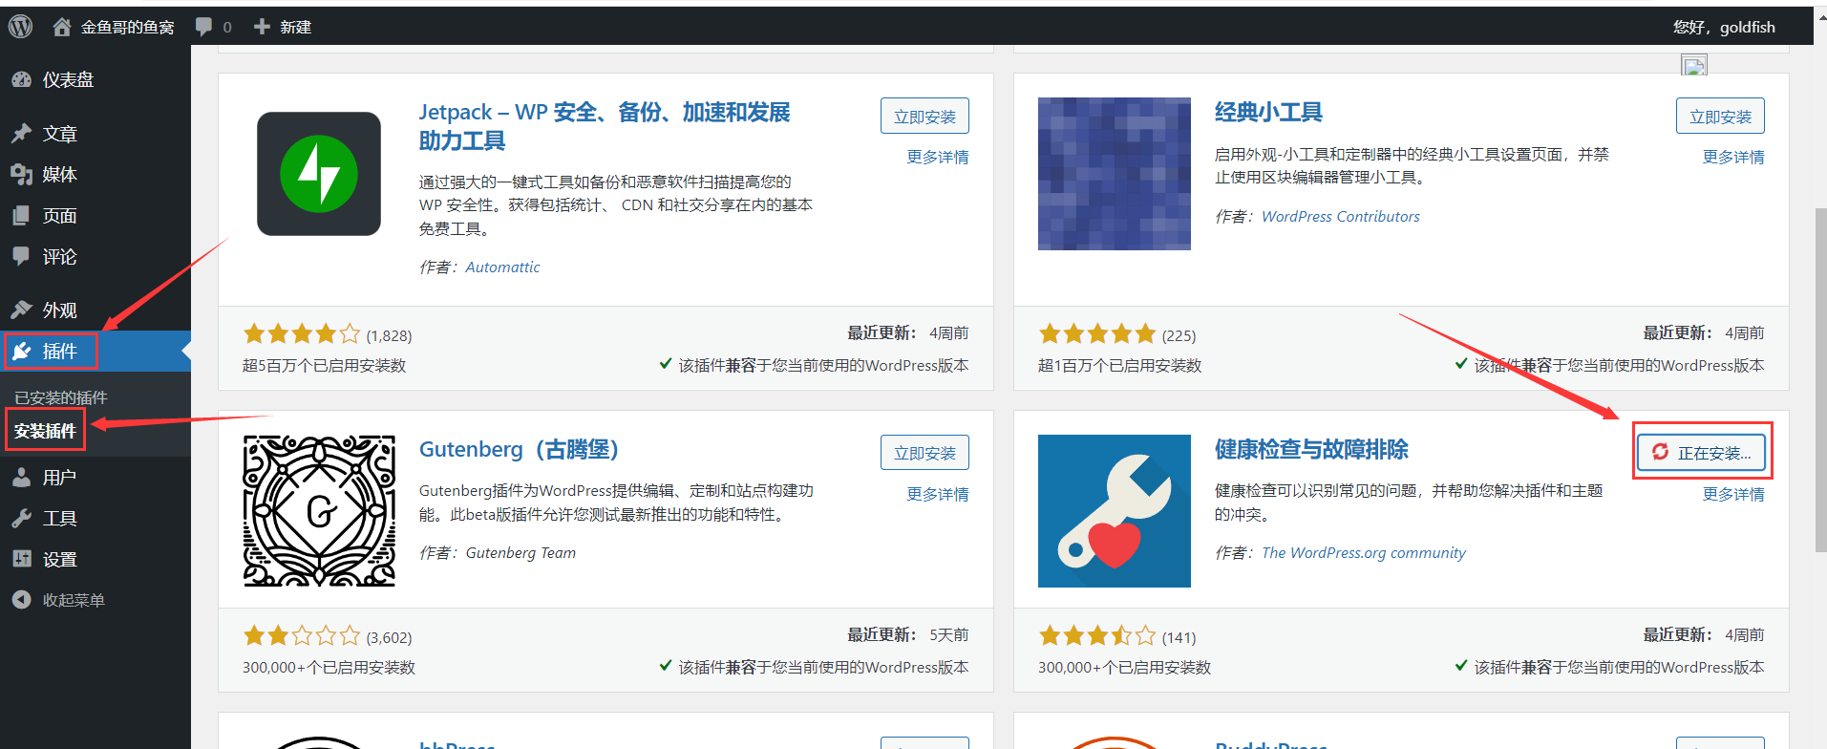Install Gutenberg with 立即安装
This screenshot has height=749, width=1827.
click(924, 453)
